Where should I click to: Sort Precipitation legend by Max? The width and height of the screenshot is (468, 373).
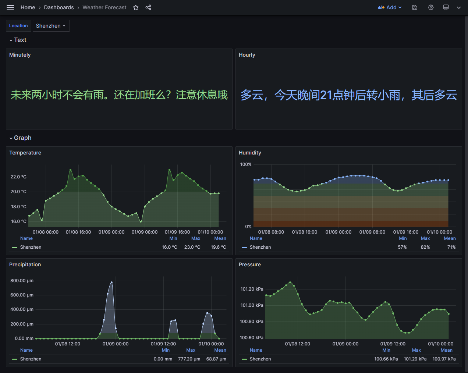pyautogui.click(x=191, y=350)
